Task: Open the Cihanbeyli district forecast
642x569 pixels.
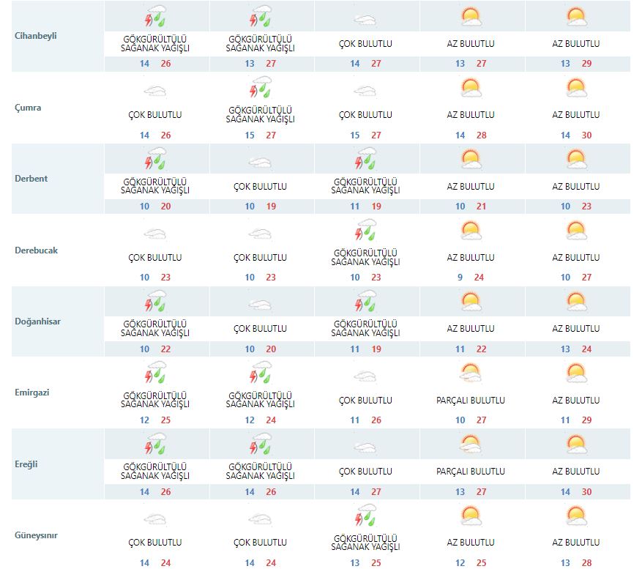Action: [36, 36]
